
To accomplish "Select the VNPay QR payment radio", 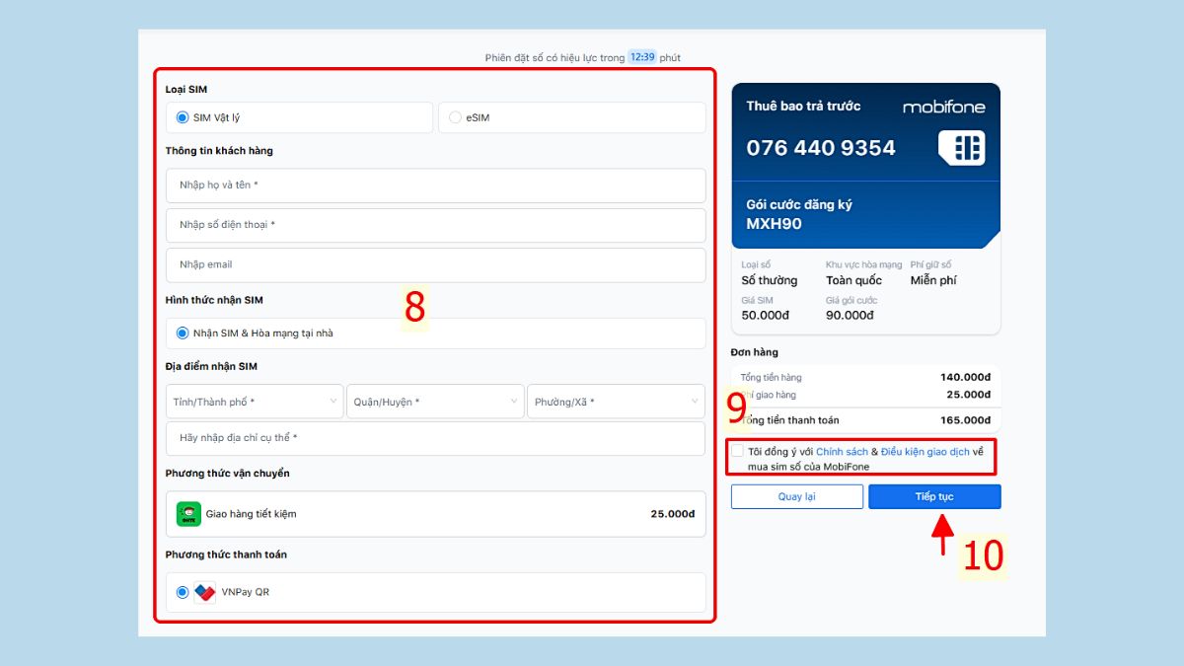I will pyautogui.click(x=183, y=592).
